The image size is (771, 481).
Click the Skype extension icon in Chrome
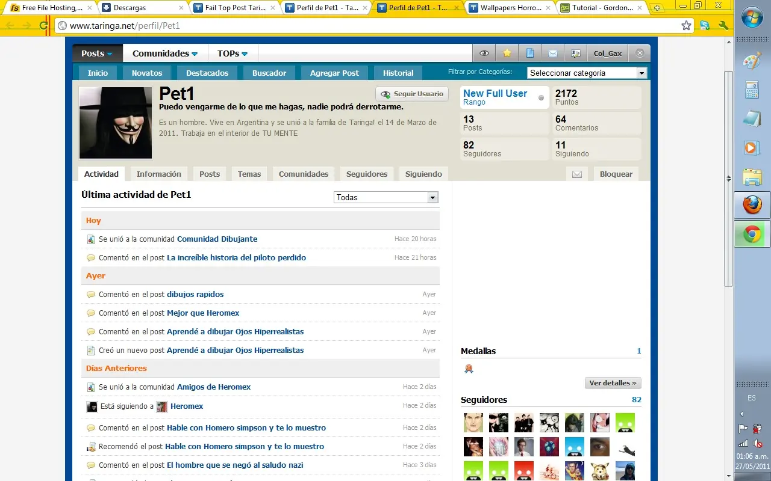coord(705,26)
